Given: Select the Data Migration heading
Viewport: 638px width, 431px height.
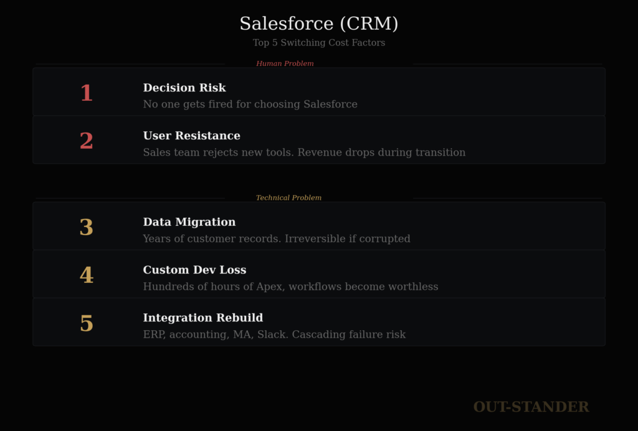Looking at the screenshot, I should [x=189, y=222].
